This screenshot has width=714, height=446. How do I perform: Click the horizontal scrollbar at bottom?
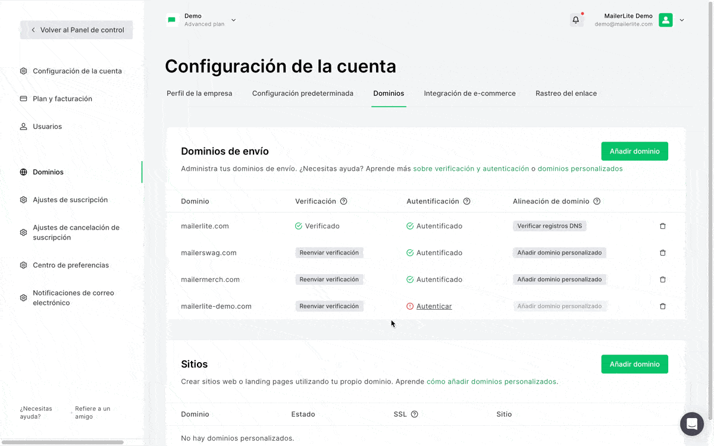pyautogui.click(x=62, y=442)
